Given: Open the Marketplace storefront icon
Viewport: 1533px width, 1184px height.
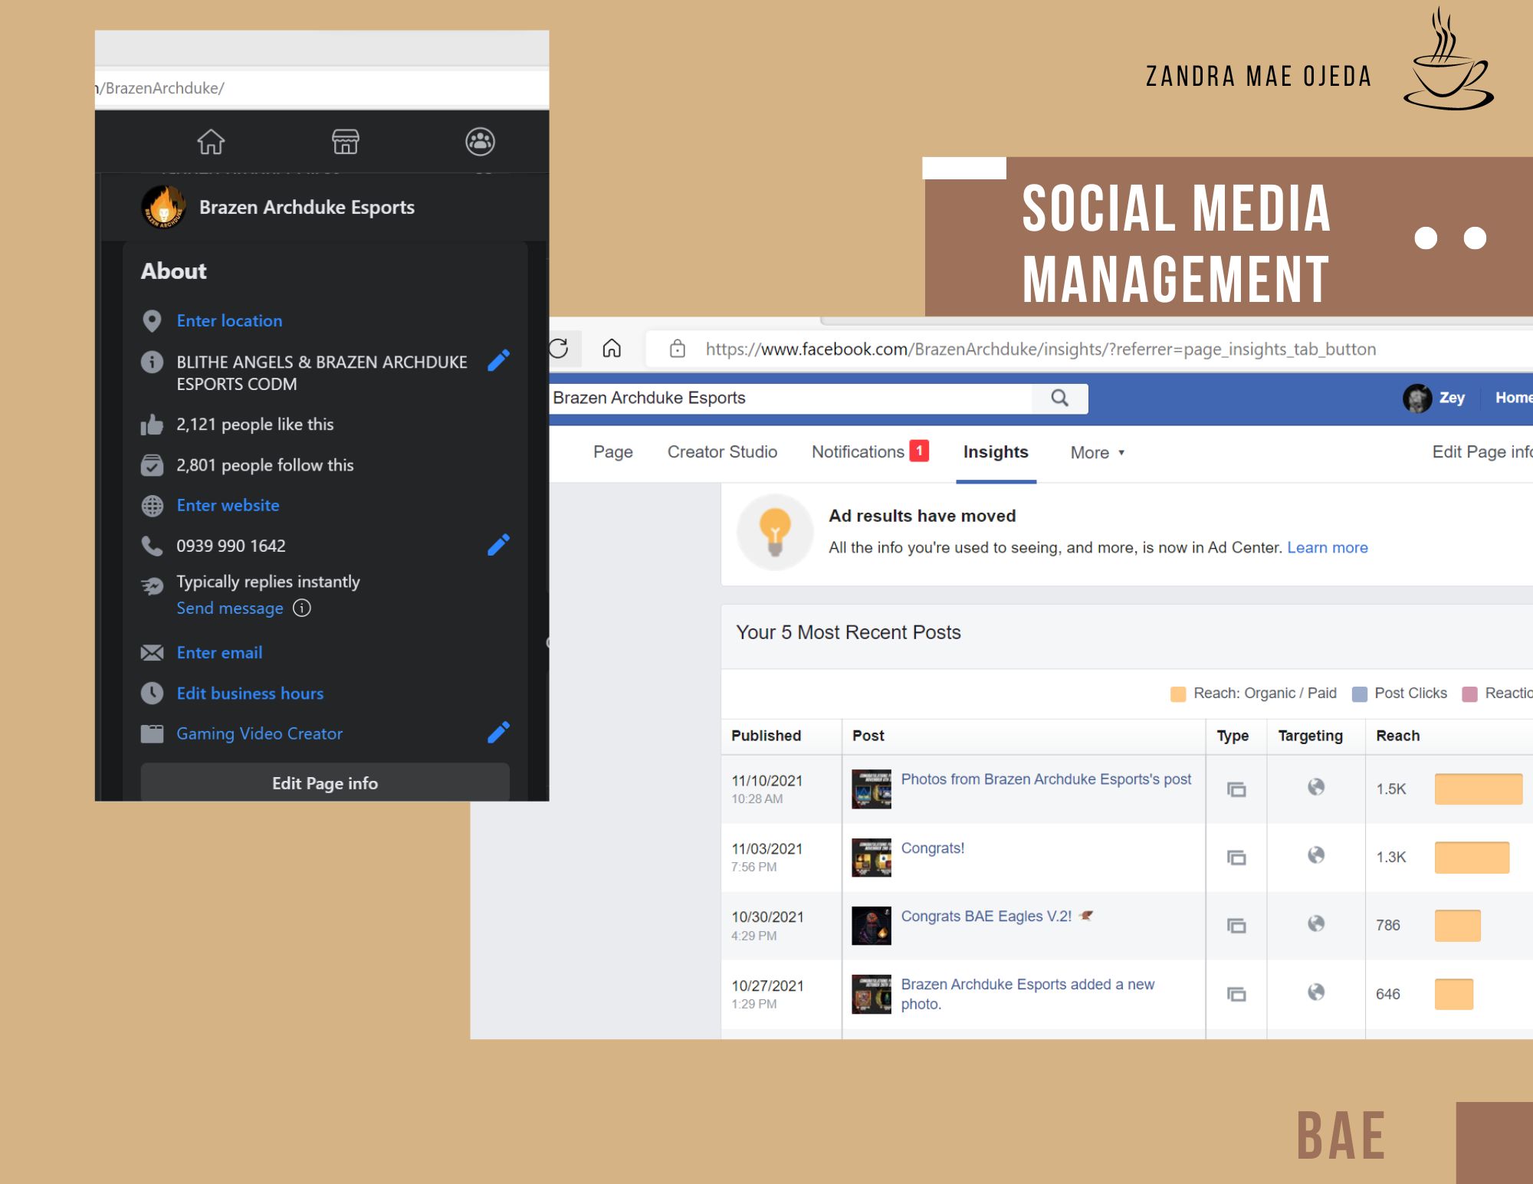Looking at the screenshot, I should (x=345, y=142).
